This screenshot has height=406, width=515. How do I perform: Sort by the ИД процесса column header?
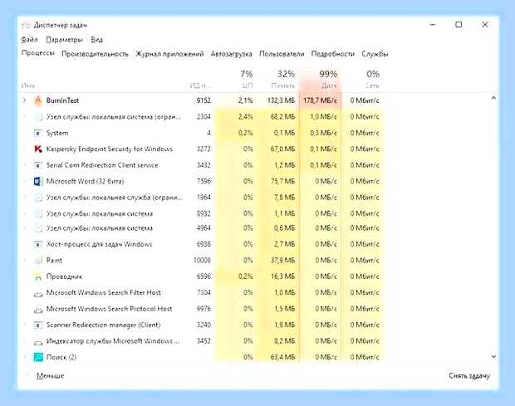coord(199,86)
